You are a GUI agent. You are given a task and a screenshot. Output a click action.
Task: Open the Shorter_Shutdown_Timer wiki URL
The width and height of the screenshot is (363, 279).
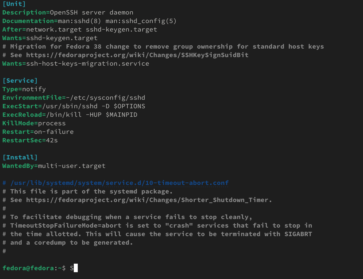click(x=149, y=200)
